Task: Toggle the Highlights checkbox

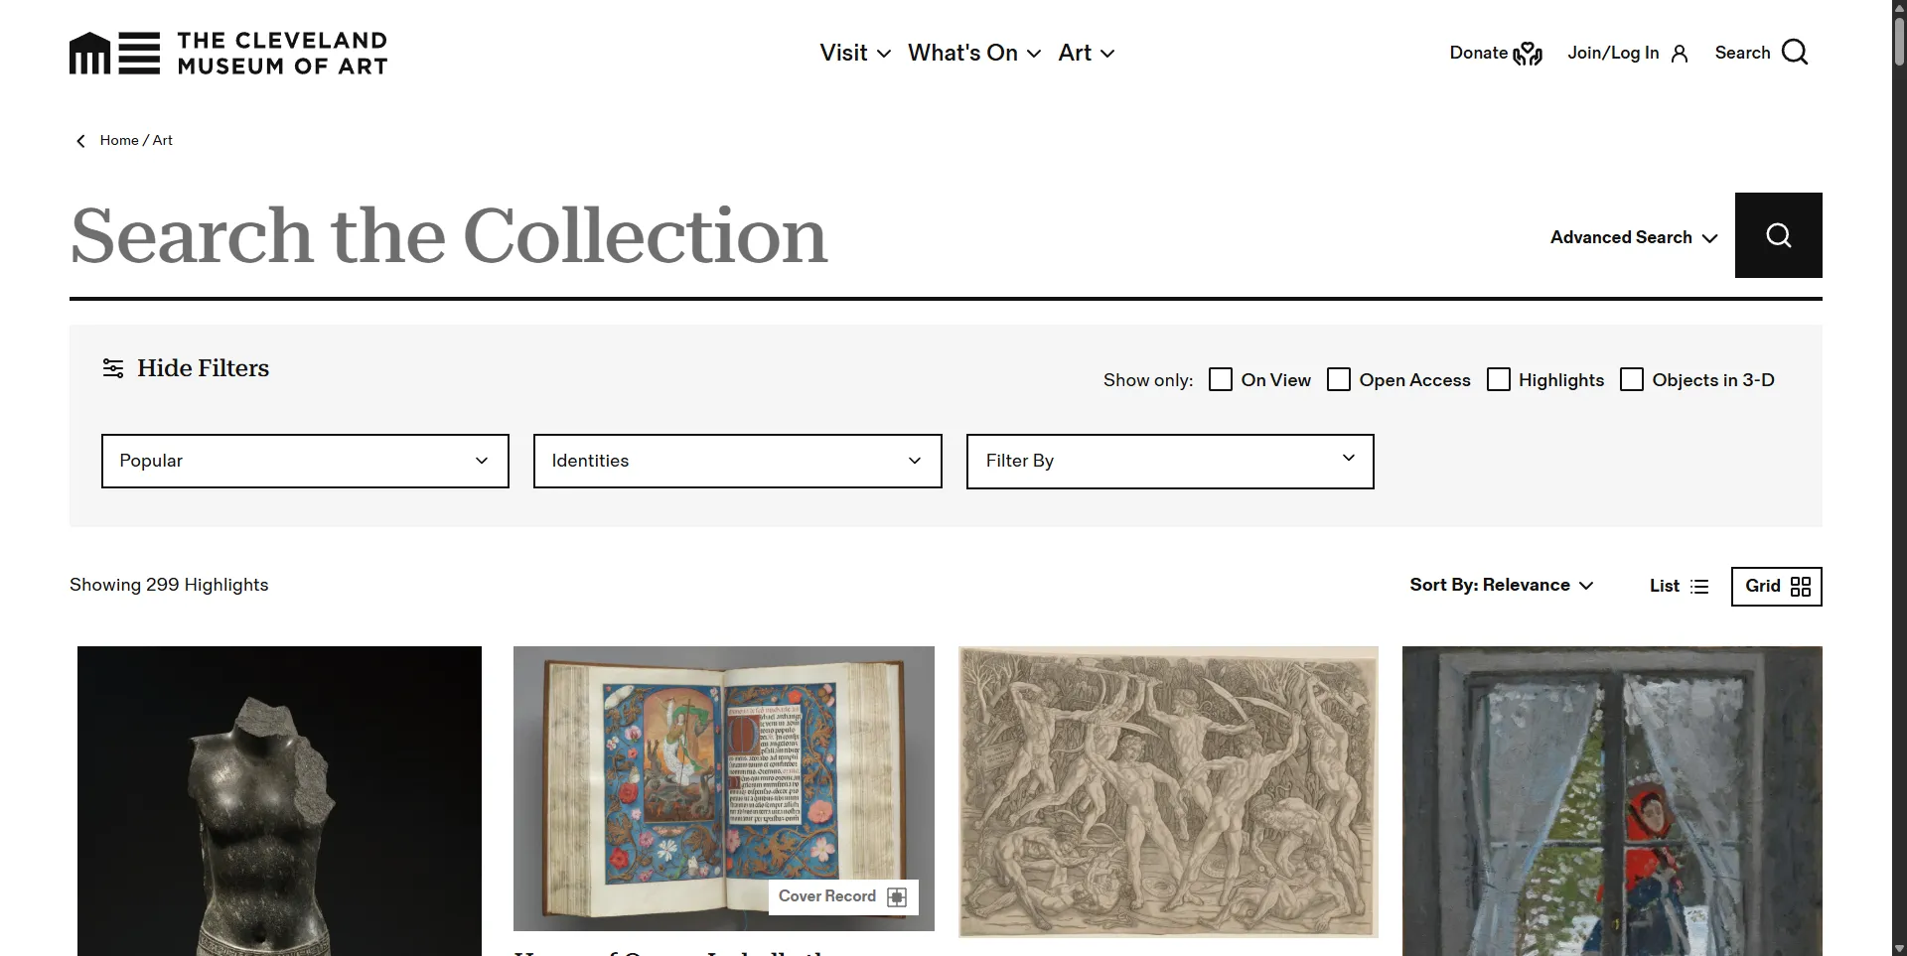Action: pyautogui.click(x=1499, y=379)
